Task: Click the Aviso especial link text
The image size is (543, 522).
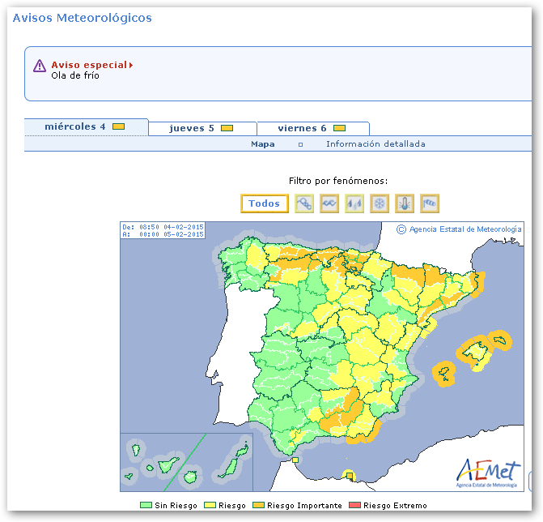Action: pos(89,65)
